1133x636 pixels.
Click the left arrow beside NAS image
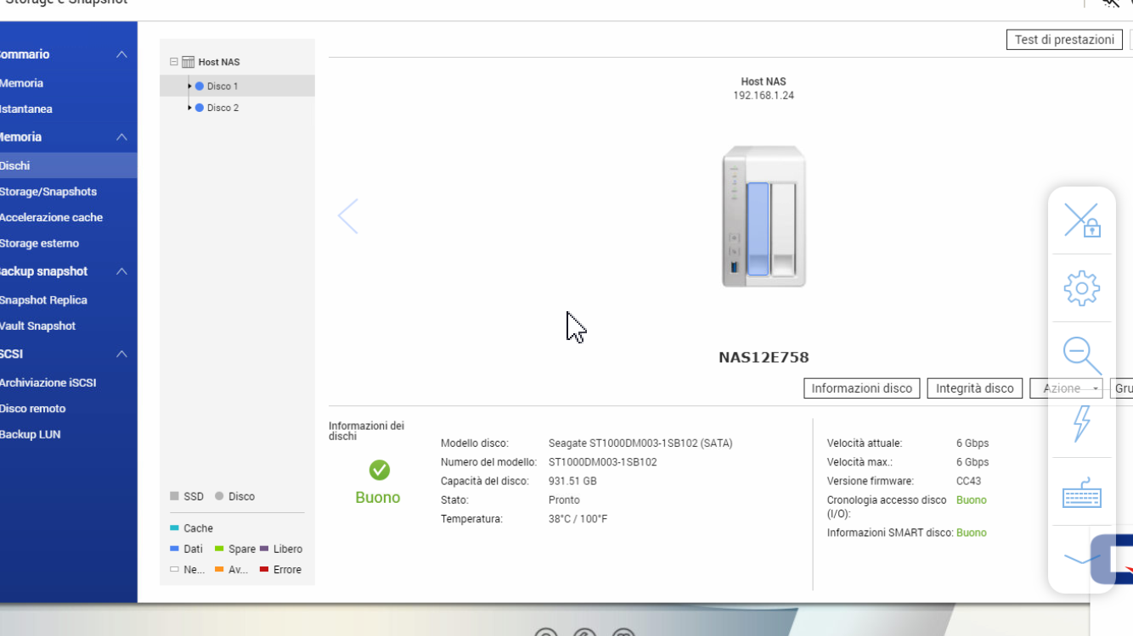(348, 216)
